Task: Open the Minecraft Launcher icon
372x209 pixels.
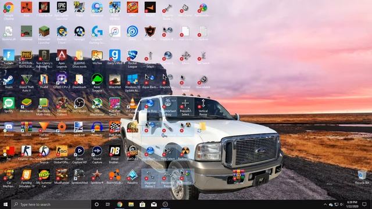Action: click(44, 31)
